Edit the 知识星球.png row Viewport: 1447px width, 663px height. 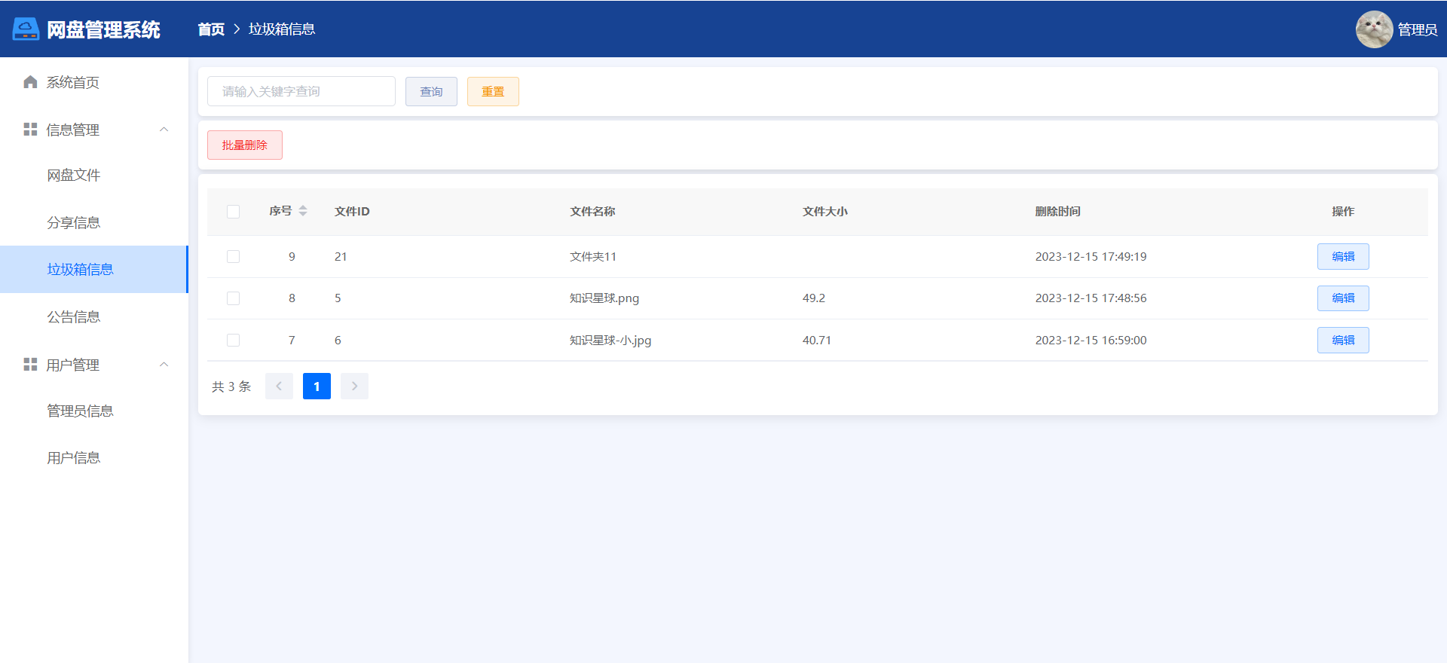1343,298
